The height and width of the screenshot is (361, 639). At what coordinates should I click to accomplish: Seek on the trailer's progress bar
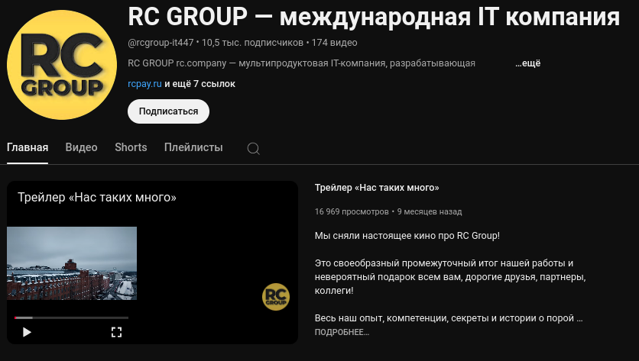click(71, 317)
